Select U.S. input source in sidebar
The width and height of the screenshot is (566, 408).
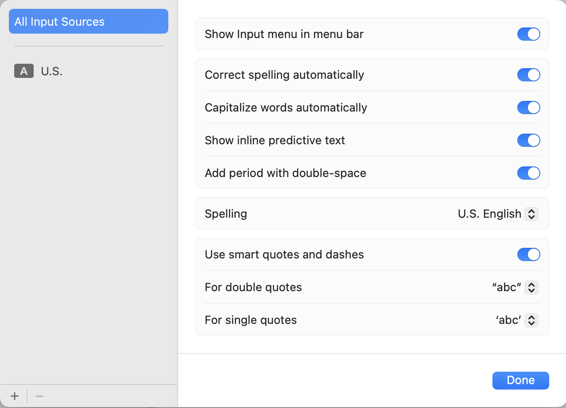click(x=52, y=71)
